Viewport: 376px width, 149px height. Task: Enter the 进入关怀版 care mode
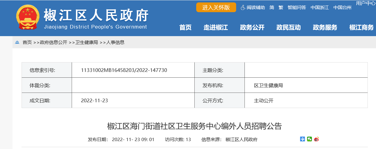tap(216, 8)
